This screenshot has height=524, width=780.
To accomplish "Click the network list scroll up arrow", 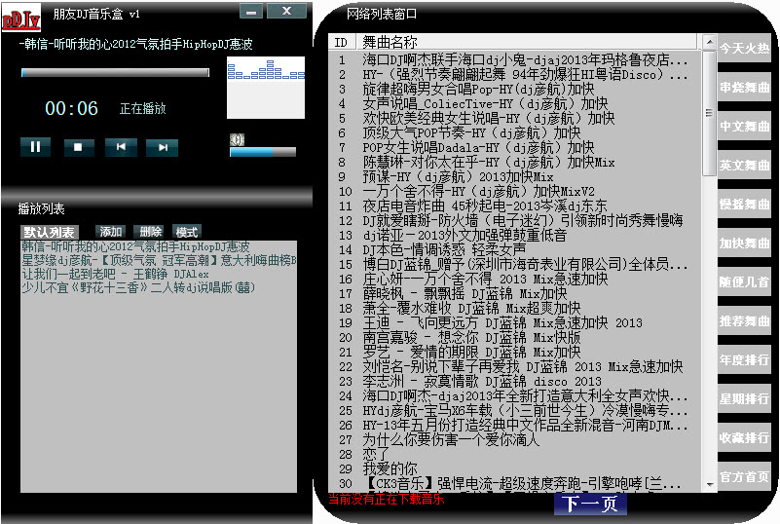I will (x=709, y=42).
